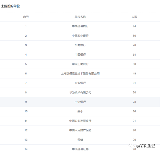Select the 招商银行 cell

click(80, 45)
